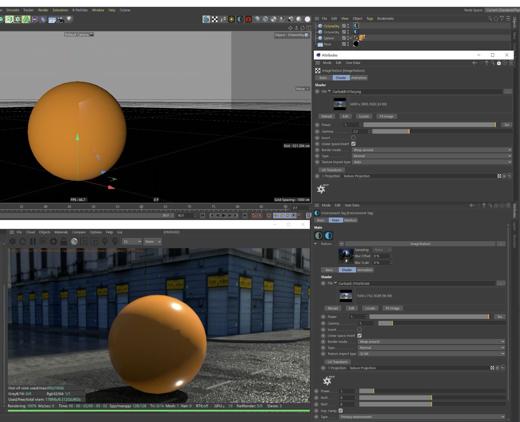The height and width of the screenshot is (422, 520).
Task: Open Live Viewer render settings gear
Action: point(53,242)
